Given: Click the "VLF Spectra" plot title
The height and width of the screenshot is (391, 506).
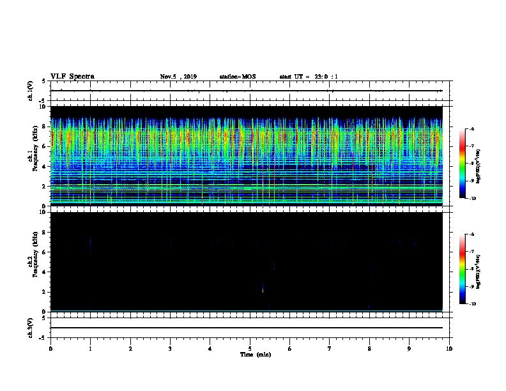Looking at the screenshot, I should point(72,77).
